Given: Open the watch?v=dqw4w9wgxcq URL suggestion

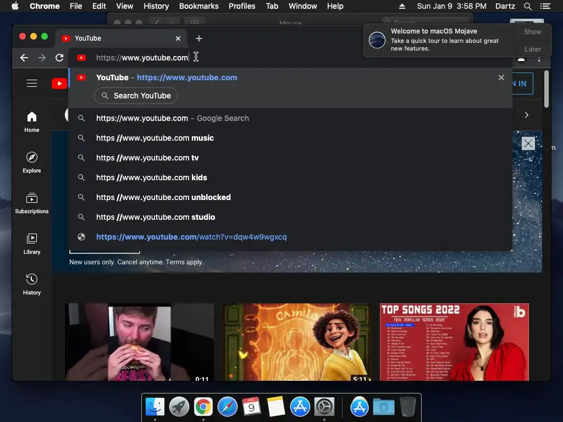Looking at the screenshot, I should click(290, 237).
